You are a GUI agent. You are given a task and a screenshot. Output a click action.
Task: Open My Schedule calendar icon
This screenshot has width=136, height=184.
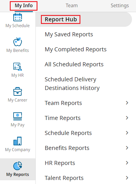pyautogui.click(x=18, y=17)
